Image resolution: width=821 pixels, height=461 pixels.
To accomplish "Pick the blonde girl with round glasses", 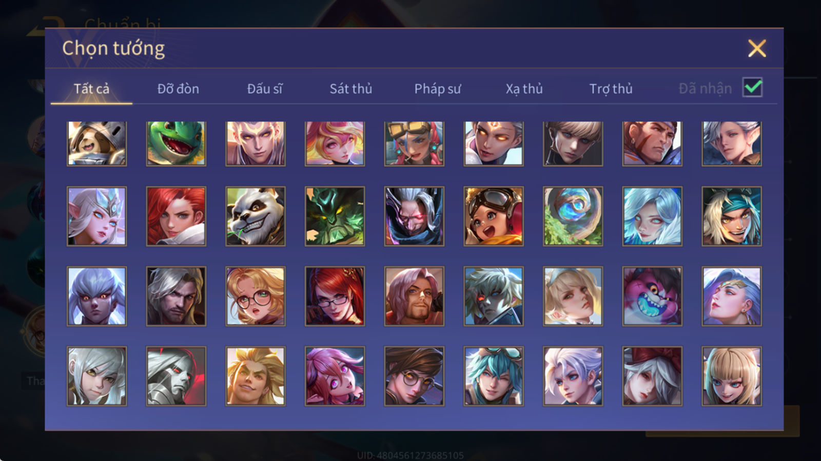I will pyautogui.click(x=256, y=296).
